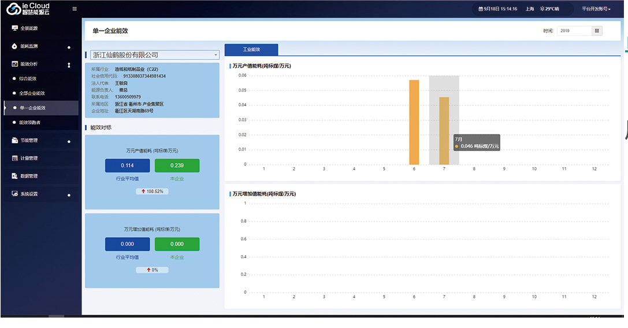628x328 pixels.
Task: Click the hamburger menu icon in header
Action: [x=74, y=9]
